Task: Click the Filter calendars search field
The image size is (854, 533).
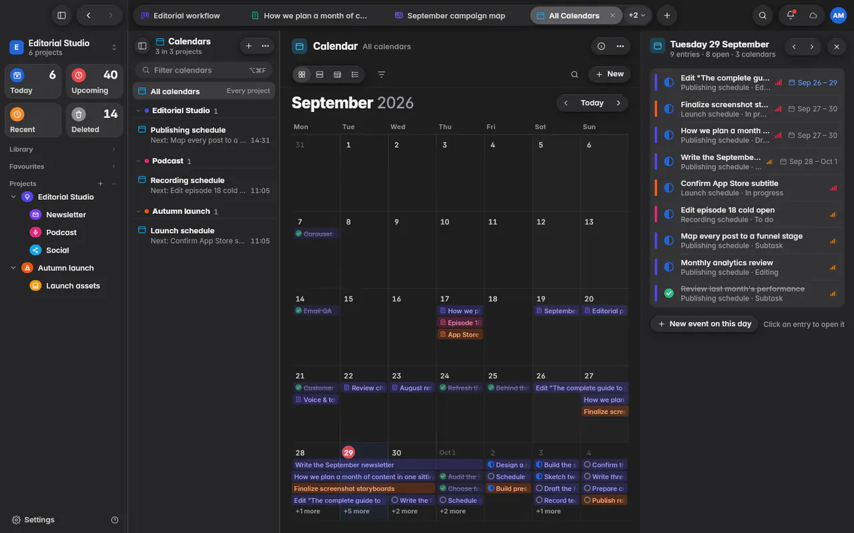Action: (203, 70)
